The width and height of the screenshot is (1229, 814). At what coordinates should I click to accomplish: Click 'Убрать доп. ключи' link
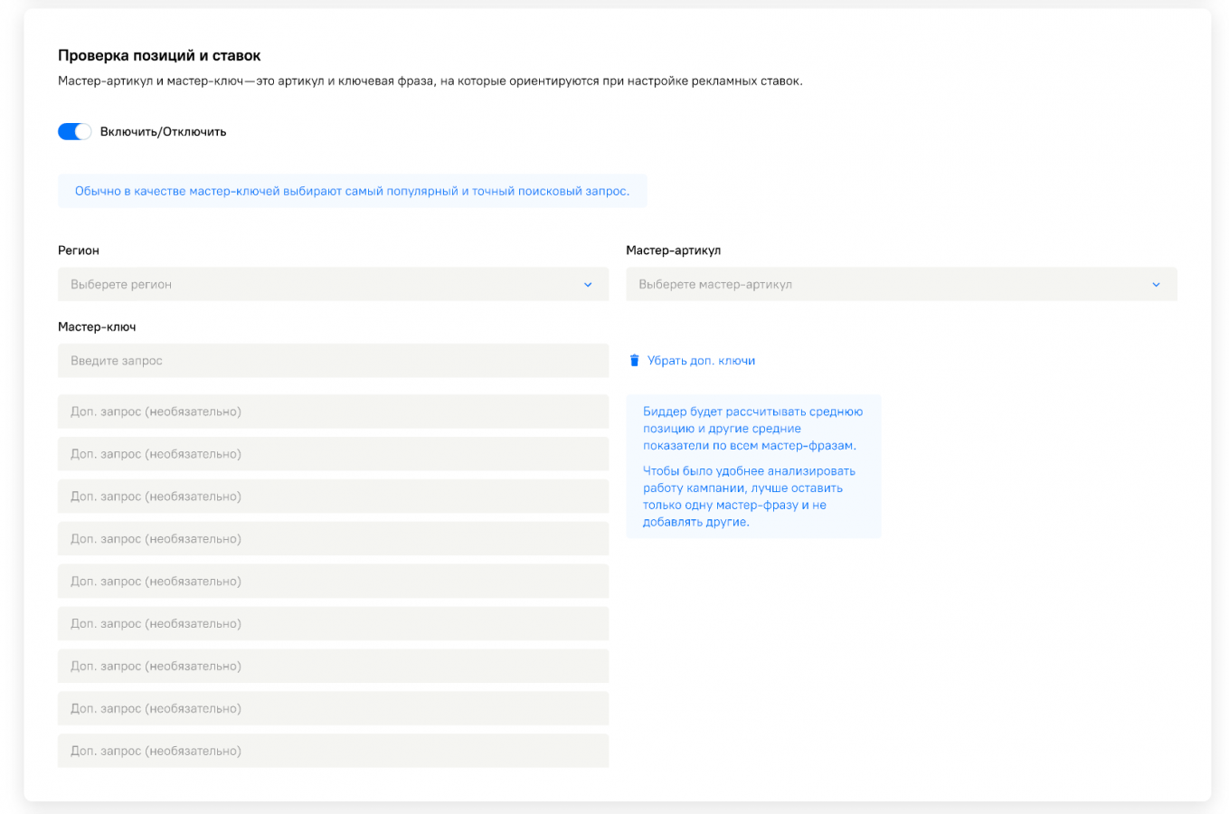click(x=701, y=361)
